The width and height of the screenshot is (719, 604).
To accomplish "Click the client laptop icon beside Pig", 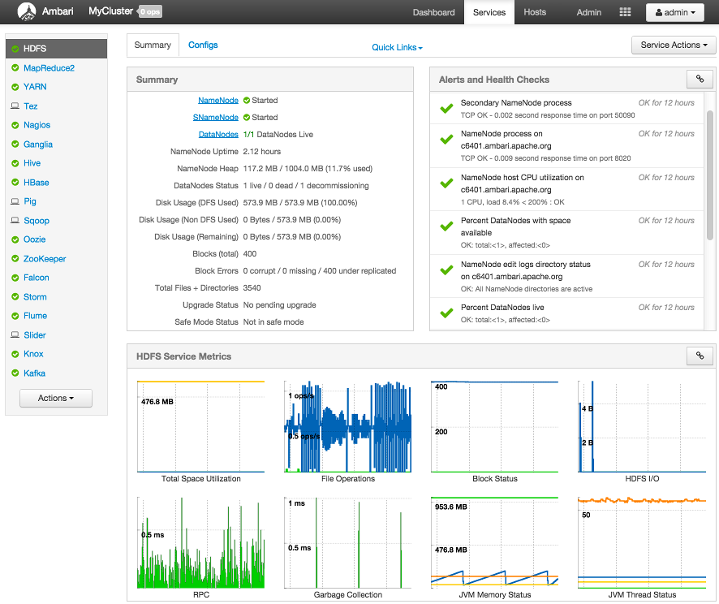I will [15, 201].
